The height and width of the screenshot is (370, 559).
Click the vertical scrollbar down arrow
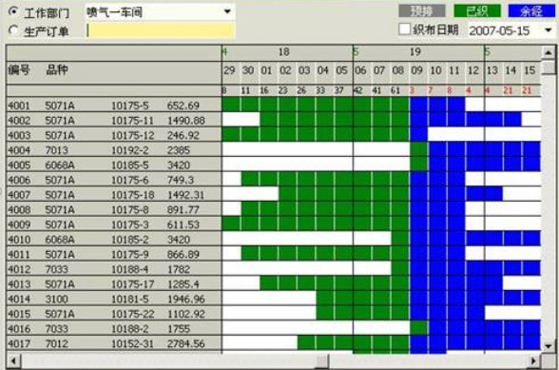click(x=549, y=345)
